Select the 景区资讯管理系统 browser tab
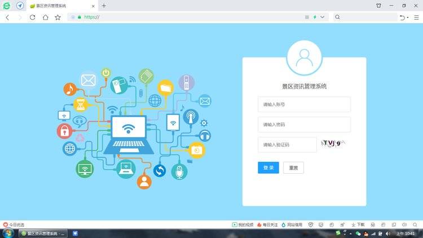This screenshot has height=238, width=423. click(61, 6)
